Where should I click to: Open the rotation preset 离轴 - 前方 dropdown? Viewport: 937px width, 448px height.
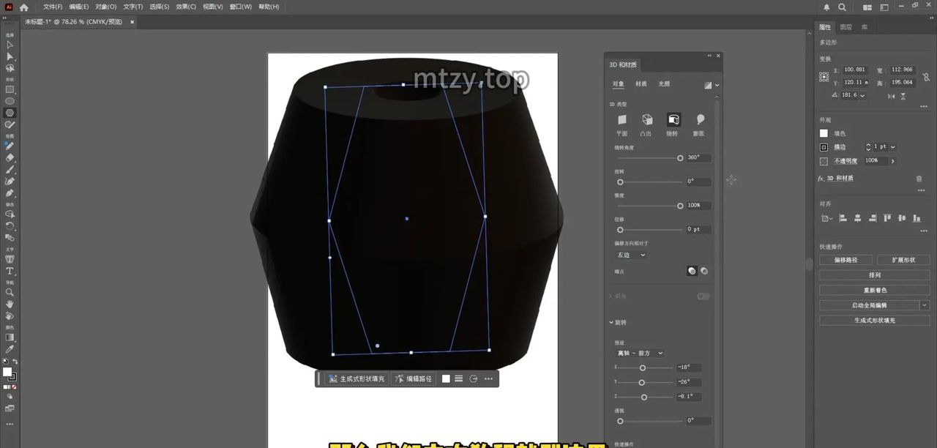pos(640,353)
